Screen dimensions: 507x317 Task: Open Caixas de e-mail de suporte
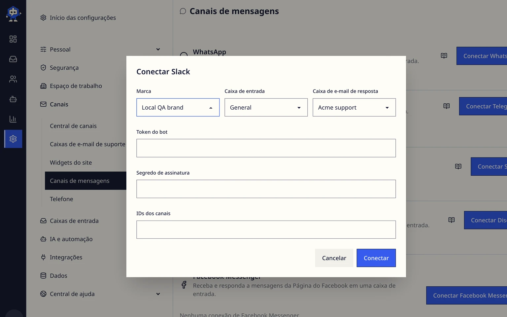(x=87, y=144)
